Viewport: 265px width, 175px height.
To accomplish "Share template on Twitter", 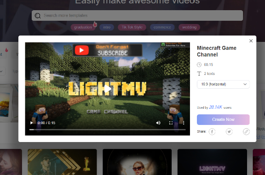I will click(x=229, y=131).
